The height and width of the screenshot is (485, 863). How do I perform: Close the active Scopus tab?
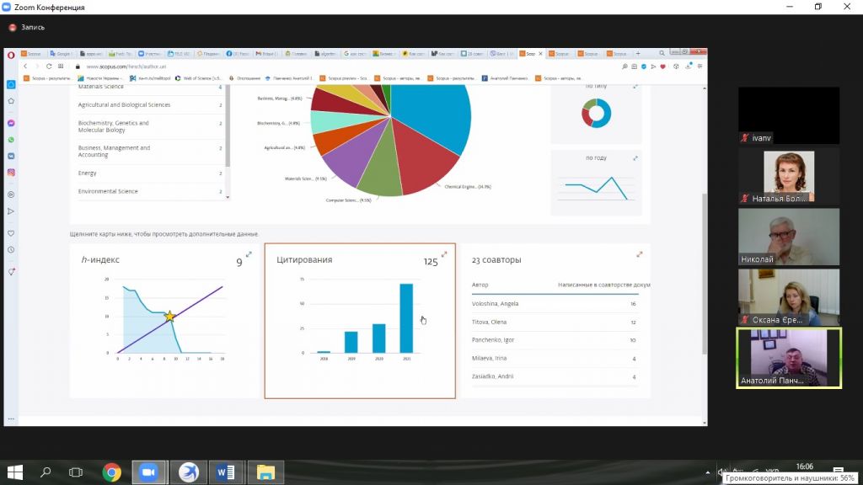pos(540,53)
